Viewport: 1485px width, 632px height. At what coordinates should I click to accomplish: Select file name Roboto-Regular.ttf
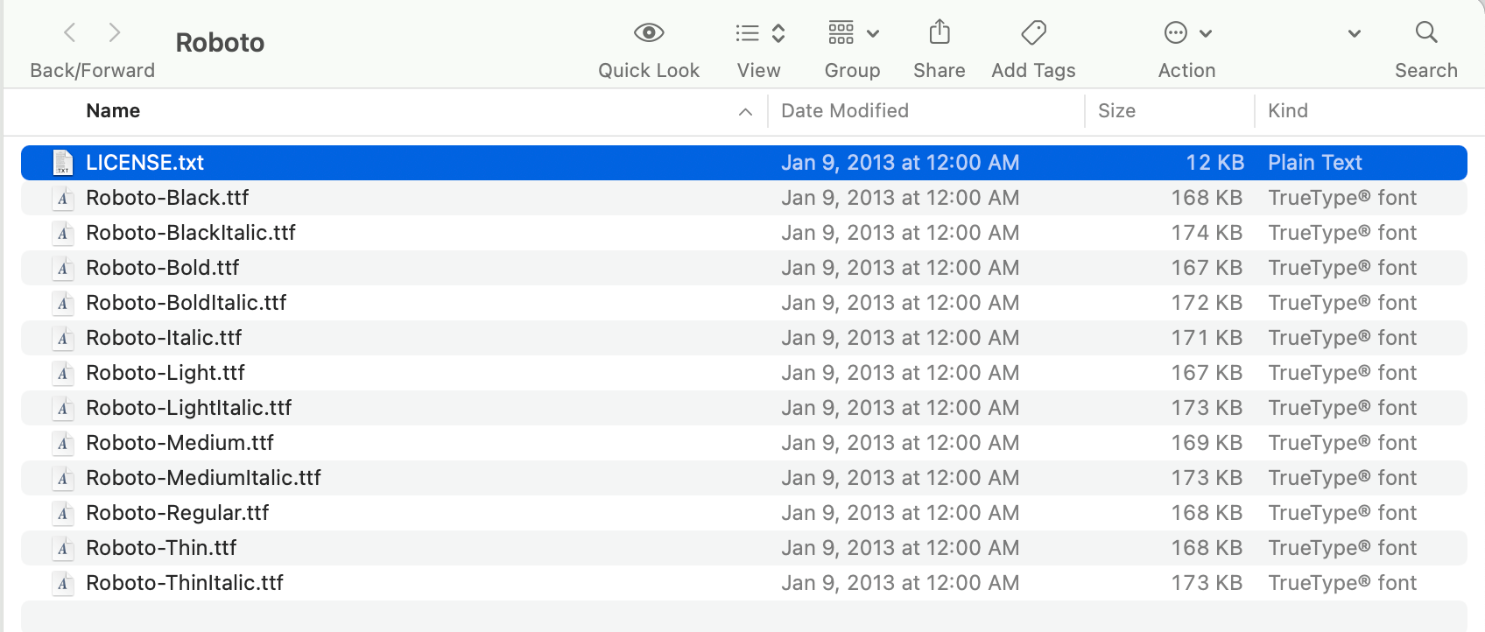pos(178,513)
